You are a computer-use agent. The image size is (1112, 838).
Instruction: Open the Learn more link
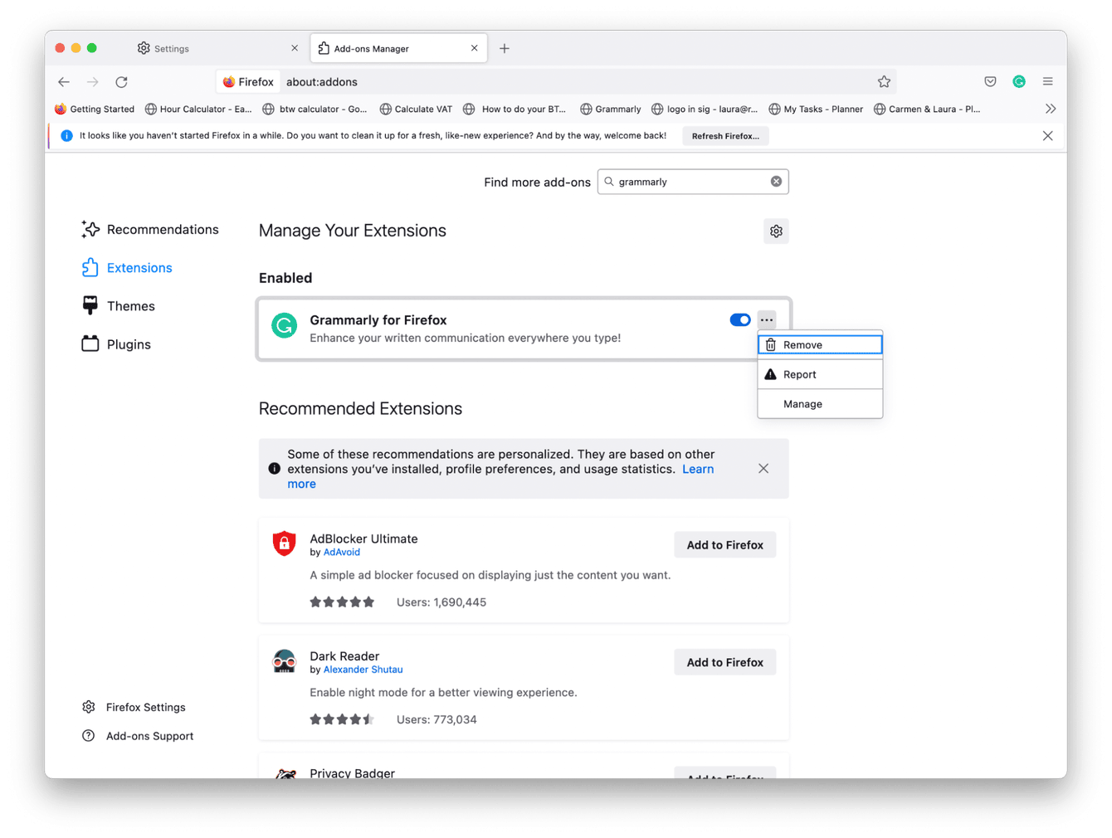[x=697, y=469]
